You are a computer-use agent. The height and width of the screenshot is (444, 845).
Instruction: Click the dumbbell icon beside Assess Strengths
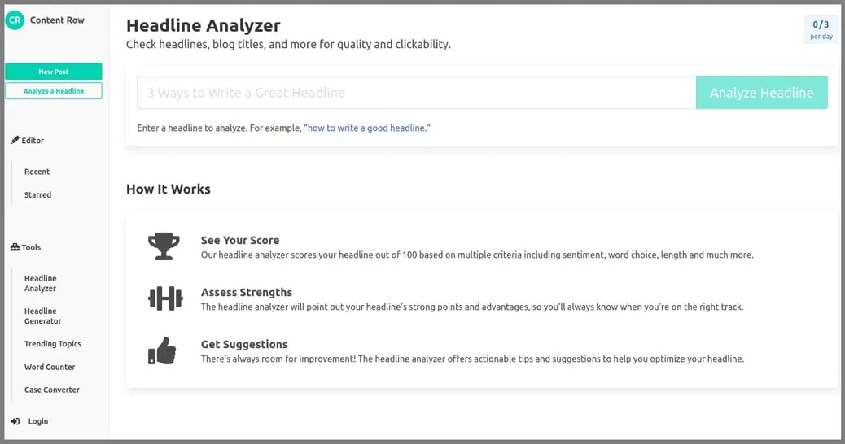coord(164,298)
